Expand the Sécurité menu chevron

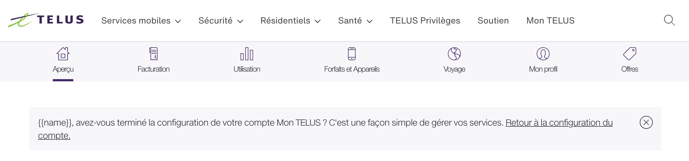pos(240,21)
